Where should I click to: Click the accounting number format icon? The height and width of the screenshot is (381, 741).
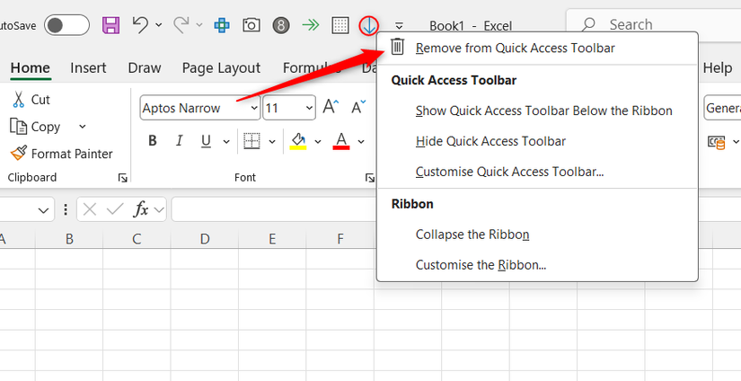coord(716,141)
